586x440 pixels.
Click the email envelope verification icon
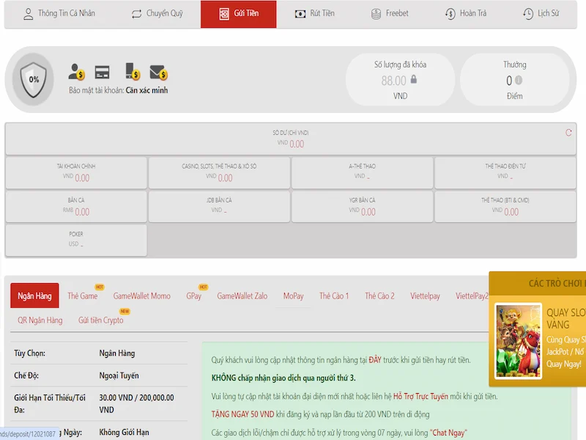tap(158, 72)
